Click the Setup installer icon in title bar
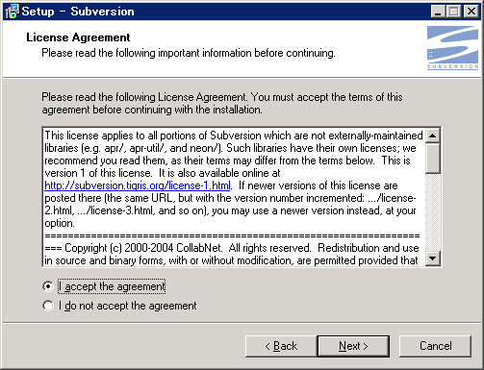 [x=12, y=12]
